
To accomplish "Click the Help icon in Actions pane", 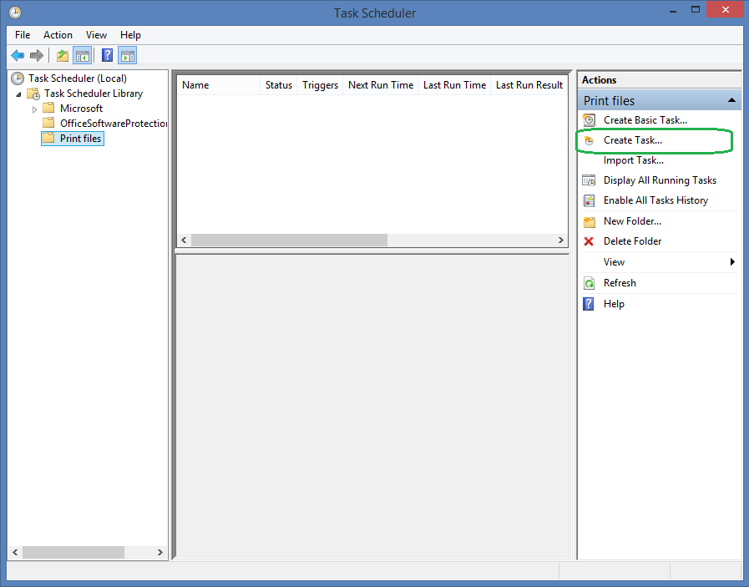I will point(589,304).
